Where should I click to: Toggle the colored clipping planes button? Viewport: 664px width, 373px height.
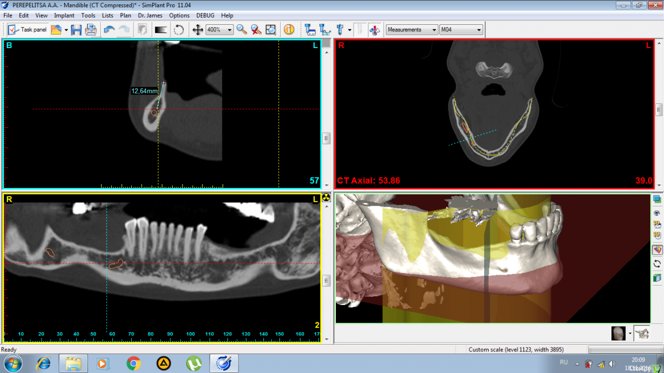click(x=657, y=250)
